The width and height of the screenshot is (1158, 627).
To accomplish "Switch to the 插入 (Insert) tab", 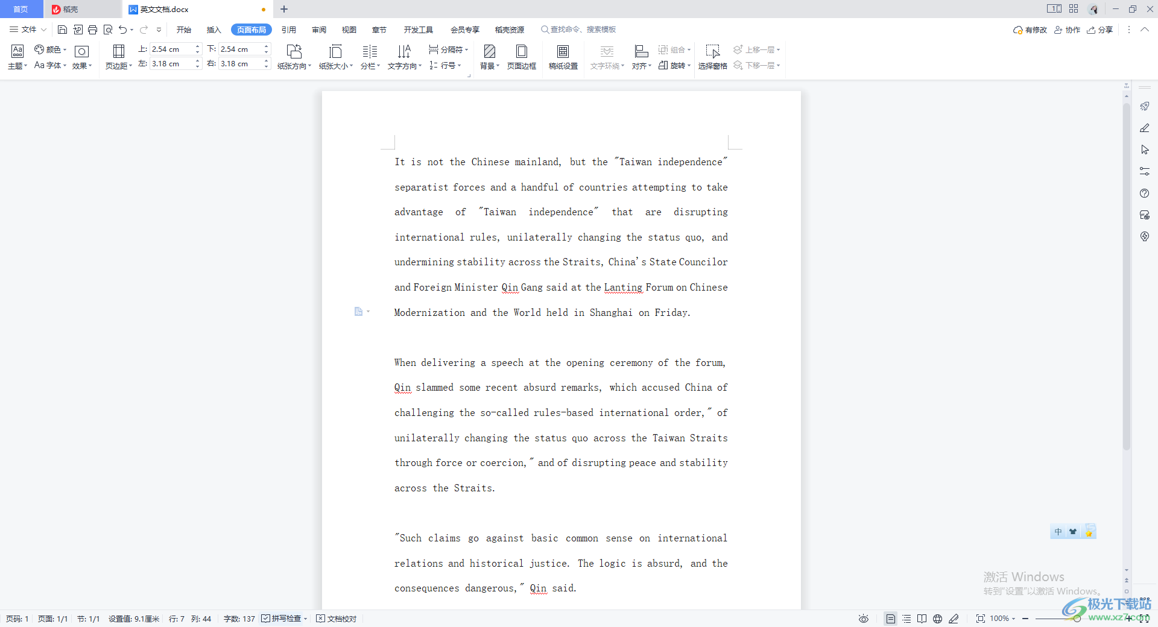I will coord(214,30).
